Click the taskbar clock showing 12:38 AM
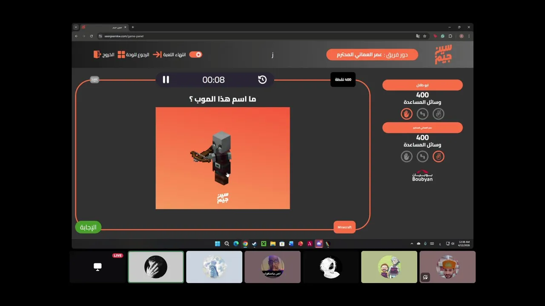The width and height of the screenshot is (545, 306). [464, 244]
